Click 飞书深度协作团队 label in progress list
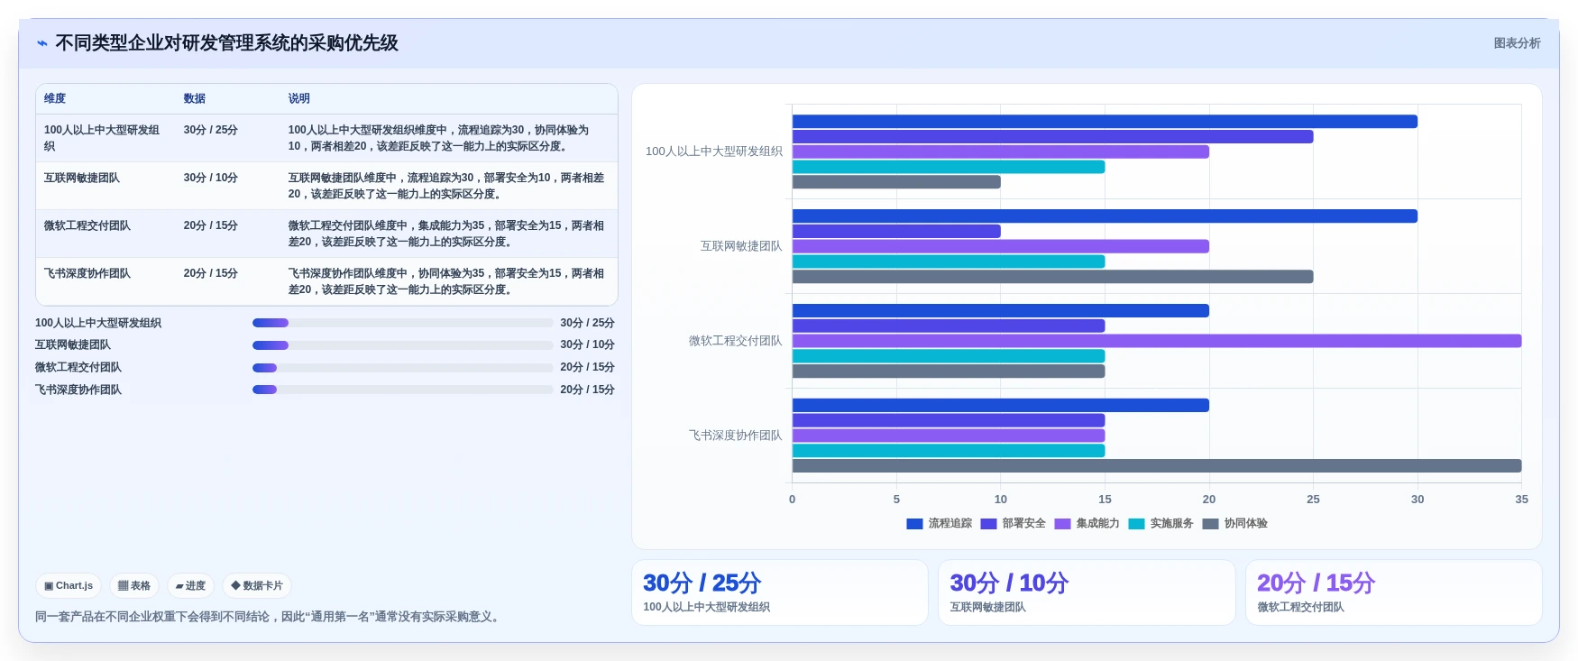 [x=78, y=390]
